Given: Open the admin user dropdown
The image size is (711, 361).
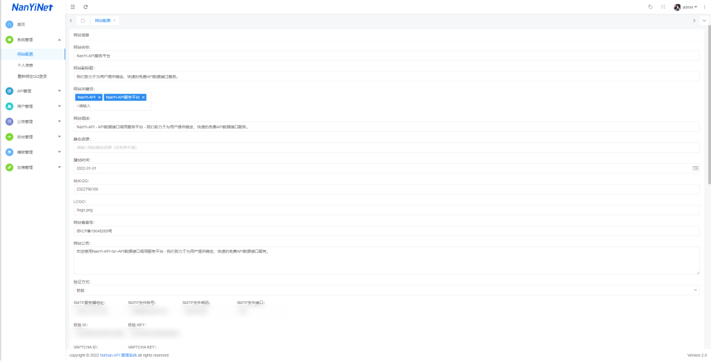Looking at the screenshot, I should pyautogui.click(x=687, y=7).
